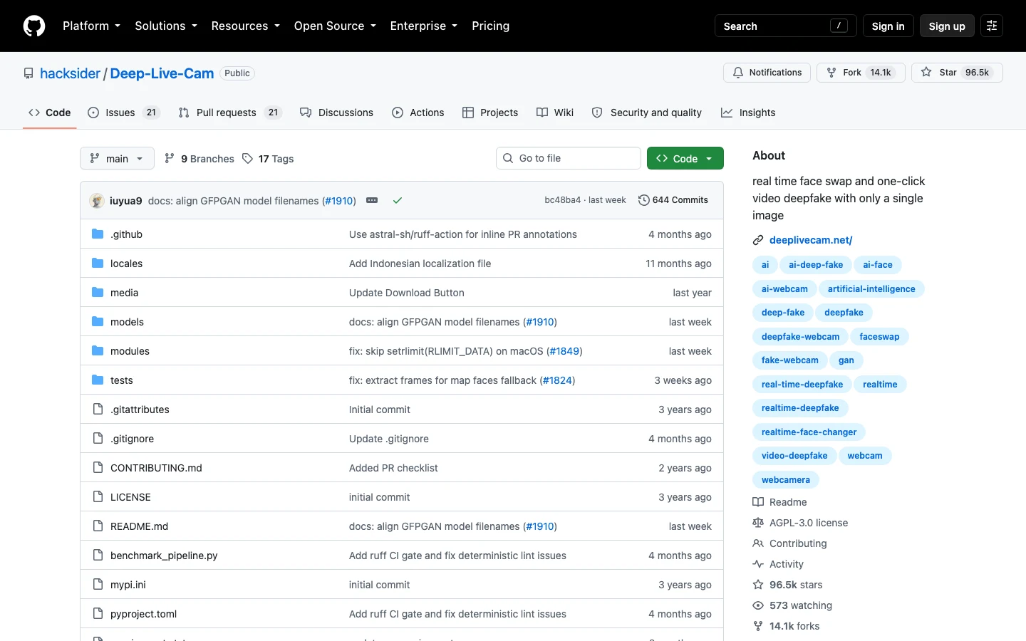Open the Deep-Live-Cam repository name link

(162, 73)
